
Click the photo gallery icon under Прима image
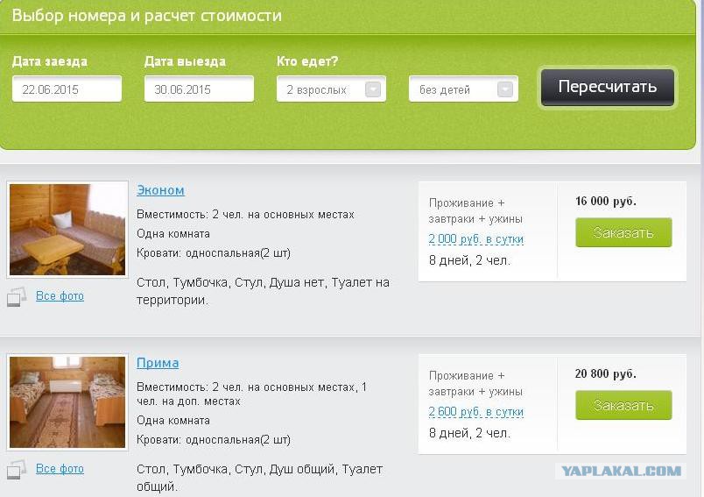tap(17, 469)
